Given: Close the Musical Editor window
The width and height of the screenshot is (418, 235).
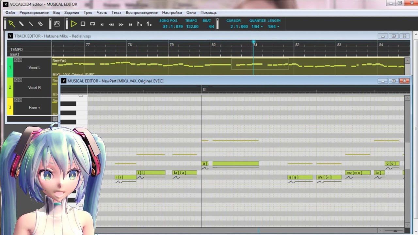Looking at the screenshot, I should pyautogui.click(x=404, y=81).
